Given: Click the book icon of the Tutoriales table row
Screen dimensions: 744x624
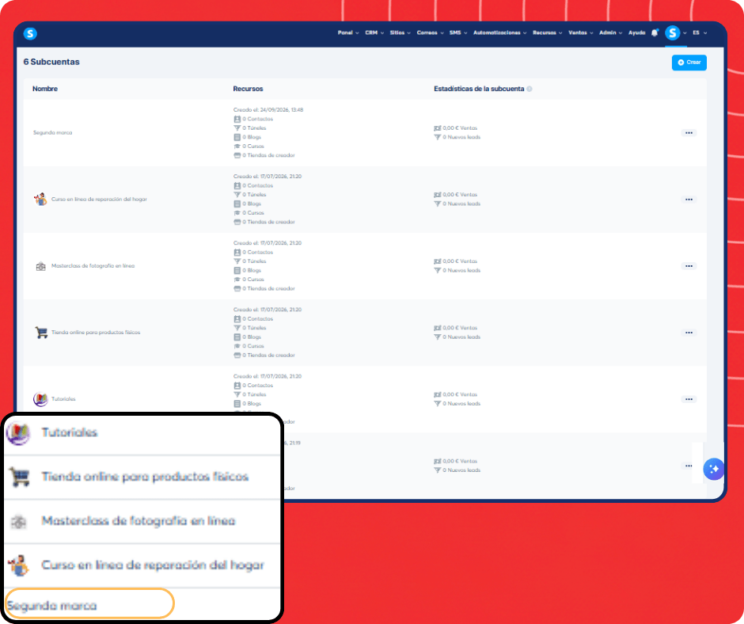Looking at the screenshot, I should click(x=40, y=399).
